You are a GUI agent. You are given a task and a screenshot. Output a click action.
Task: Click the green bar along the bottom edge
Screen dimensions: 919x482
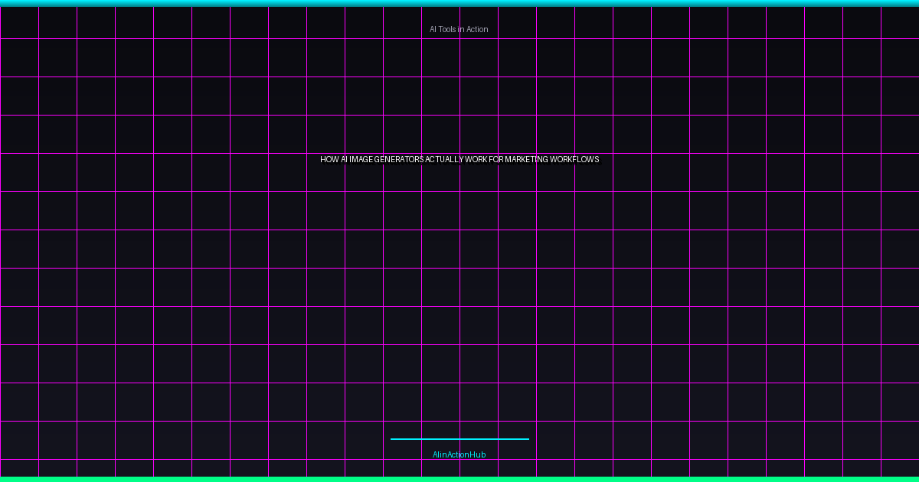coord(459,479)
